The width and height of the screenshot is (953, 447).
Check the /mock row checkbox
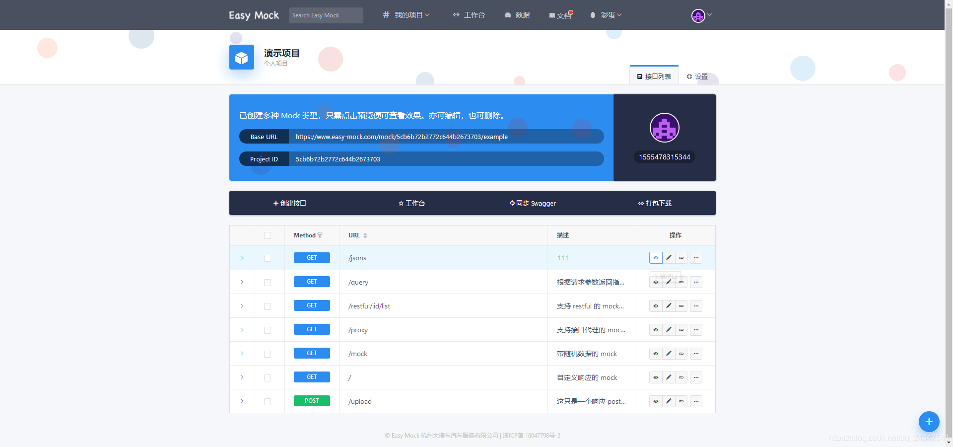coord(268,354)
